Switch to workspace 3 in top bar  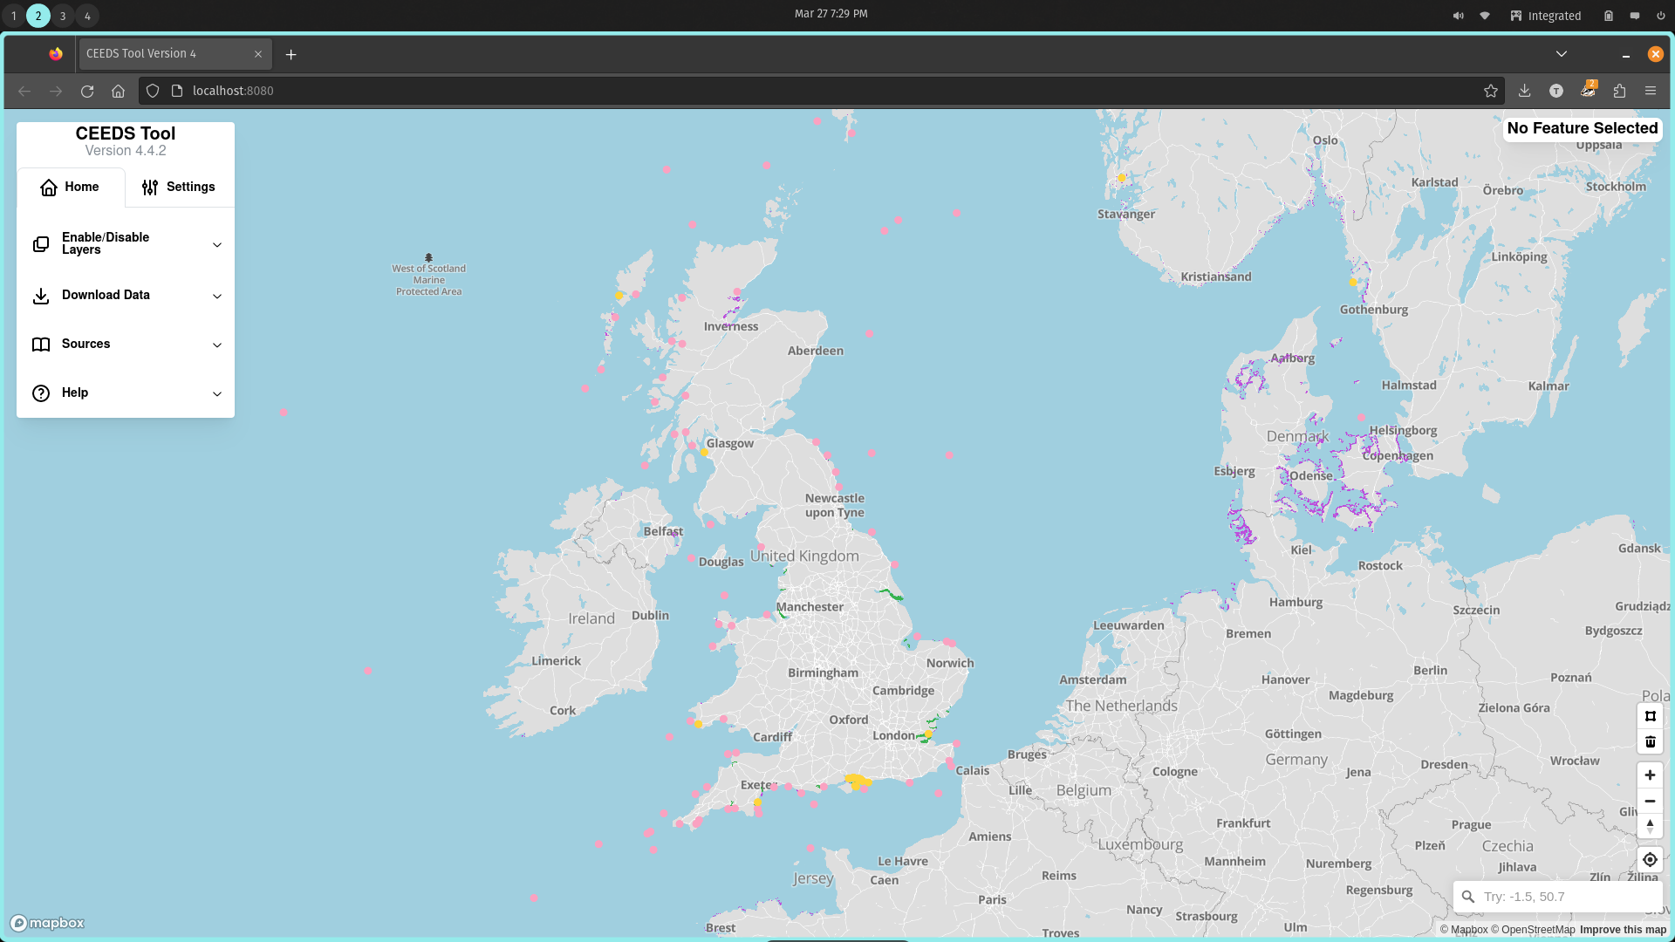(63, 16)
